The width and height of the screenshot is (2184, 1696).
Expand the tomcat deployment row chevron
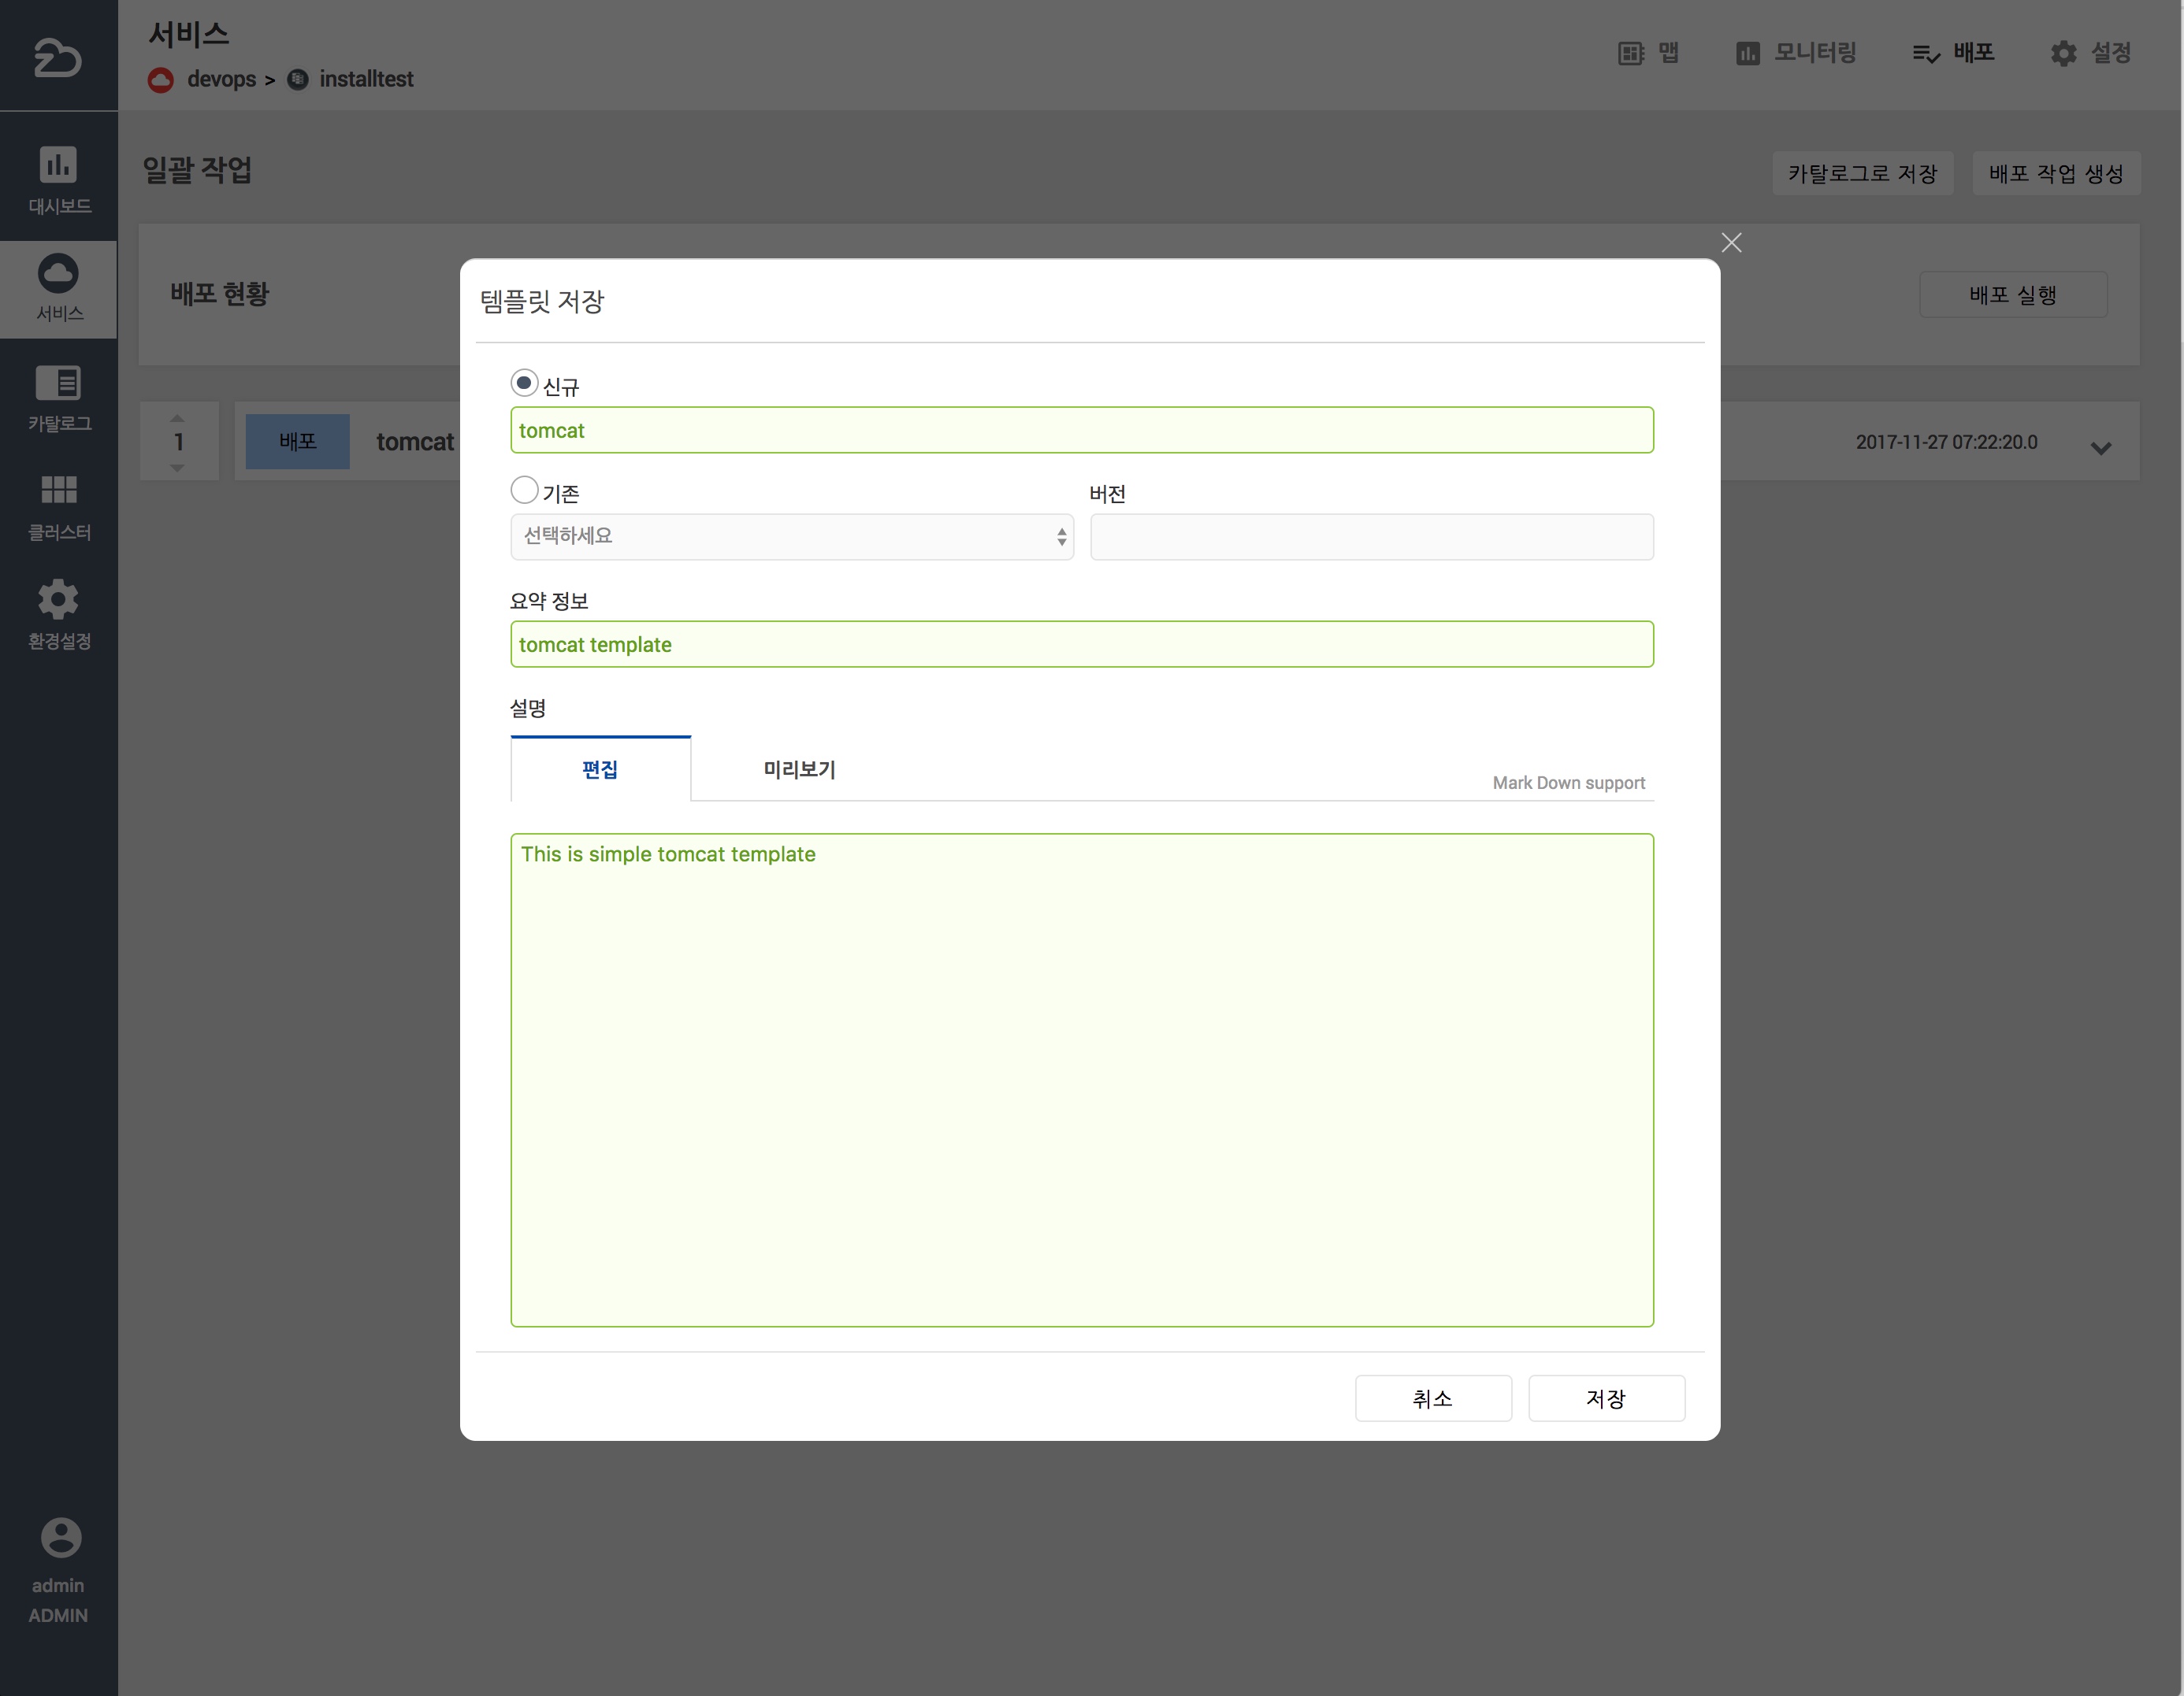pos(2100,449)
